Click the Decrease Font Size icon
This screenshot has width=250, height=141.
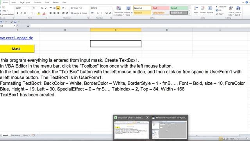[45, 8]
